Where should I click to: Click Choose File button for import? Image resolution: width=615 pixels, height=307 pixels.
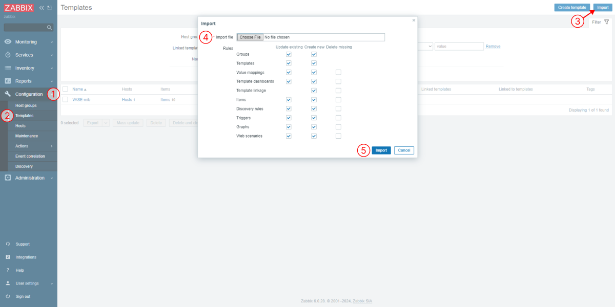250,37
